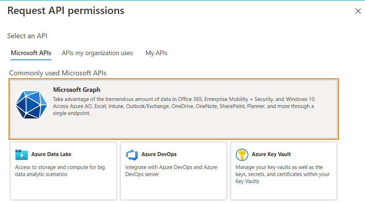This screenshot has height=203, width=365.
Task: Select the Azure Data Lake card title
Action: coord(51,154)
